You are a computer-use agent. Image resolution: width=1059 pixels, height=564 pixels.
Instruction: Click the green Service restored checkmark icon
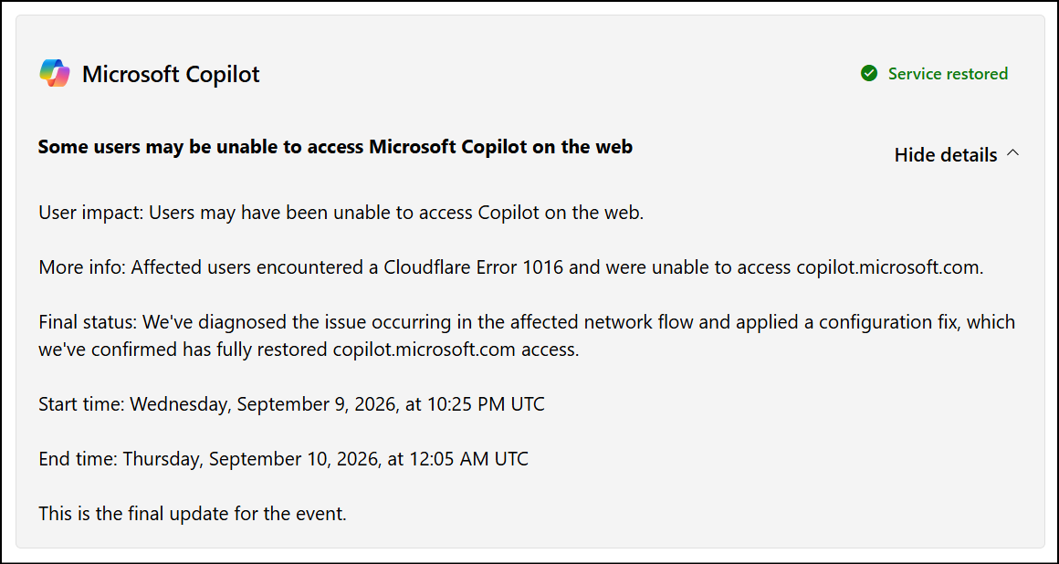(869, 74)
